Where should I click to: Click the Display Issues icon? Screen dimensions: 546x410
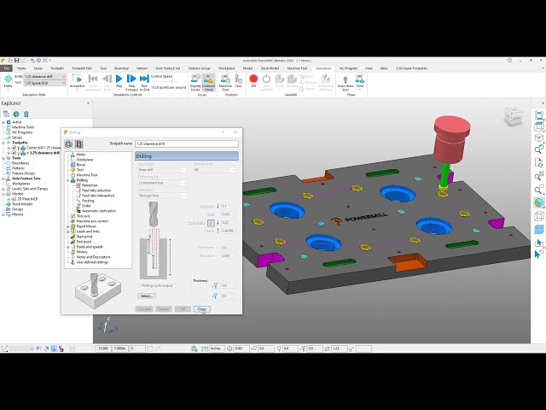click(195, 83)
